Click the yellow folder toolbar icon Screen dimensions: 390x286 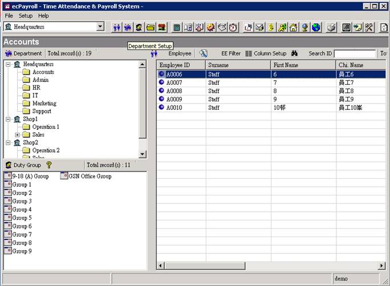click(x=151, y=27)
